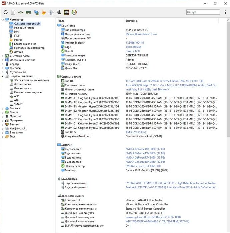Open the Intel Core i9-7980XE CPU link

164,81
